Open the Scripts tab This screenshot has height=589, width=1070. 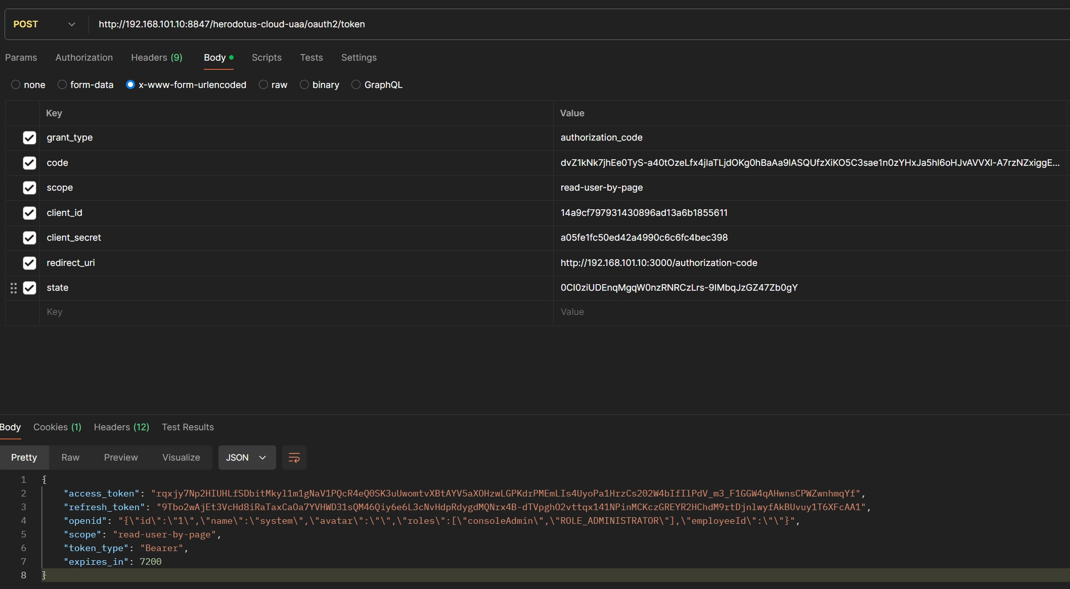tap(266, 58)
